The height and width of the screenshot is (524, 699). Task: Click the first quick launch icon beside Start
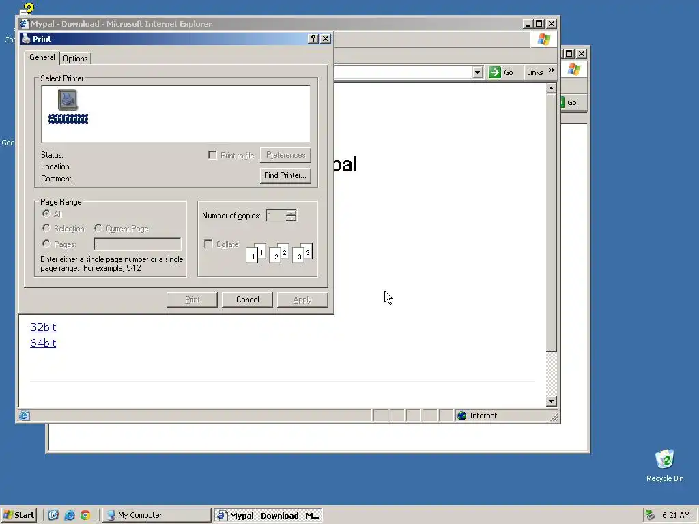[x=53, y=515]
